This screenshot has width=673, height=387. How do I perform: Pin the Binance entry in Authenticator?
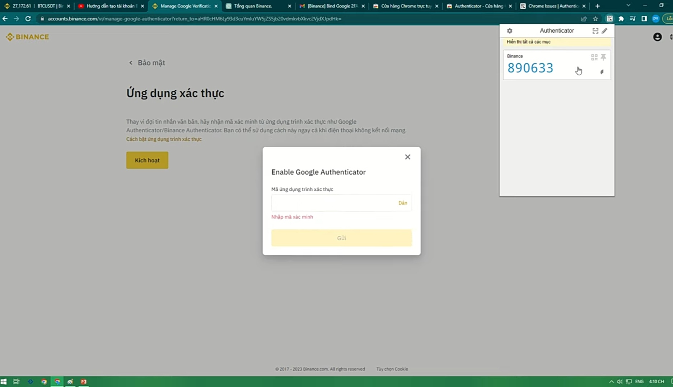(603, 57)
